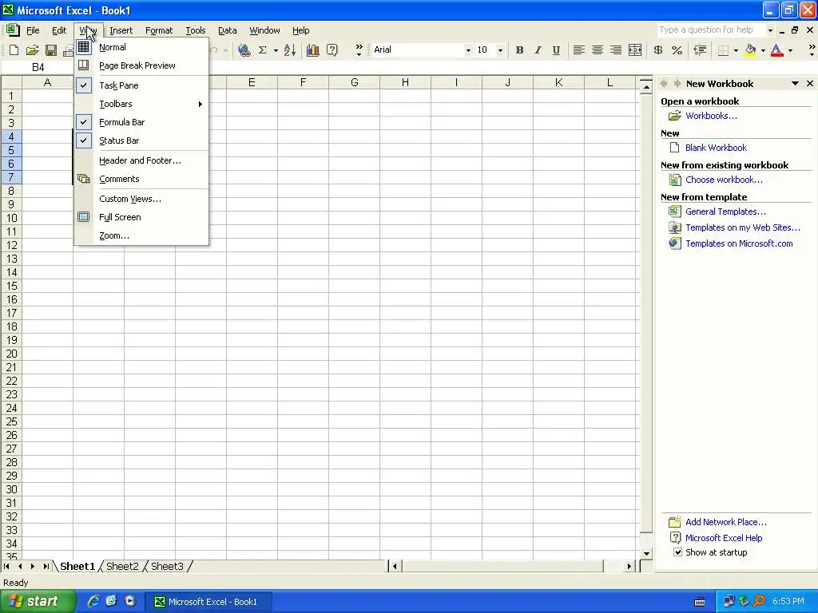Uncheck Show at startup checkbox
This screenshot has width=818, height=613.
677,552
